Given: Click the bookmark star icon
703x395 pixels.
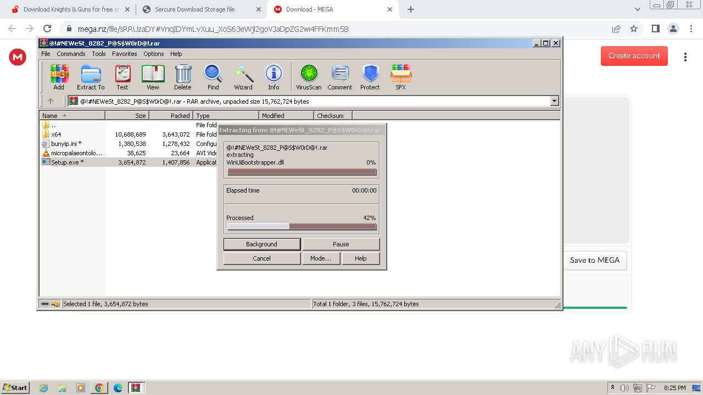Looking at the screenshot, I should click(634, 29).
